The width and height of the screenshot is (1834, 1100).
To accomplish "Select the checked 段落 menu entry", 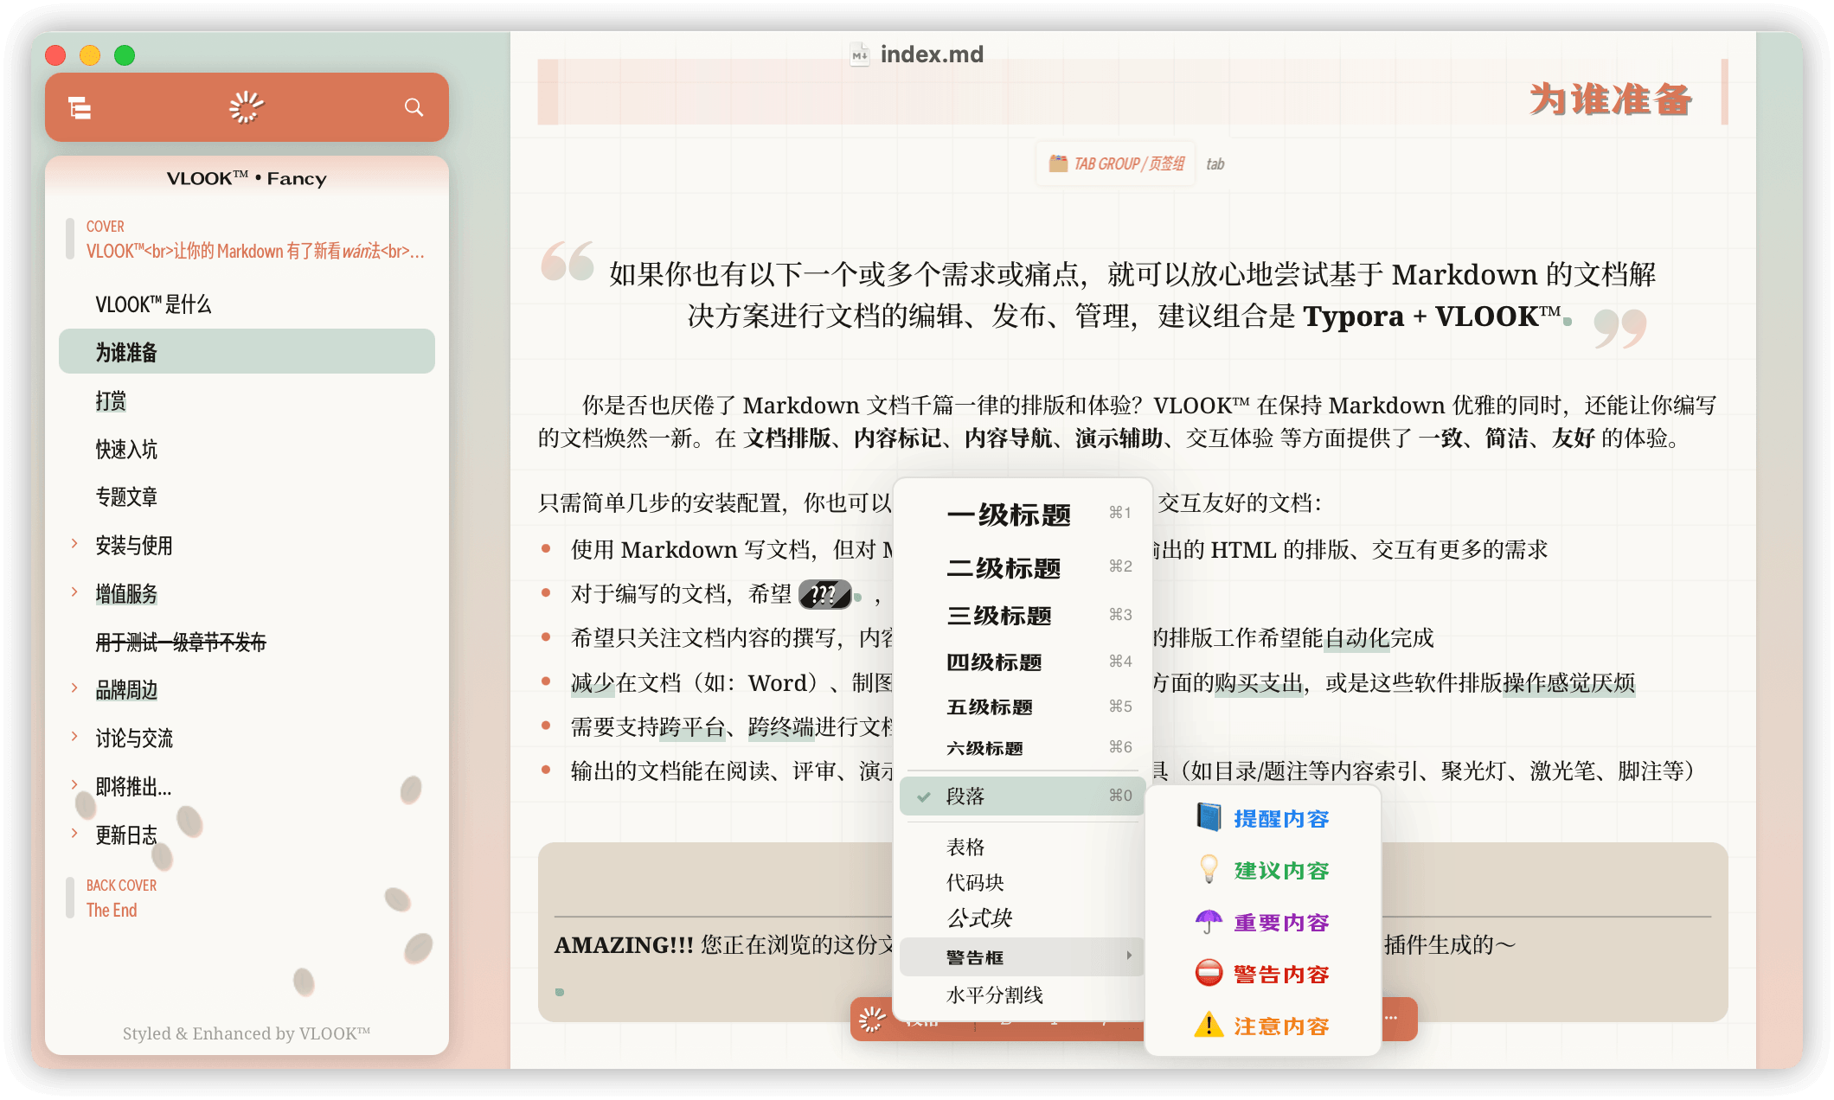I will coord(1022,796).
